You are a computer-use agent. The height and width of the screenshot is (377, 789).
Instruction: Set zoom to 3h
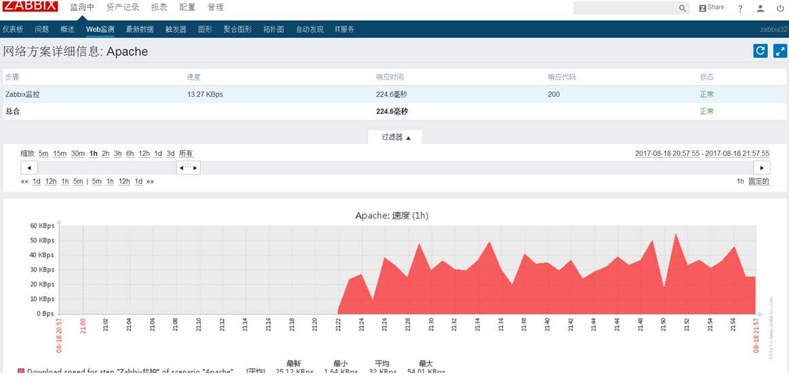[x=118, y=154]
